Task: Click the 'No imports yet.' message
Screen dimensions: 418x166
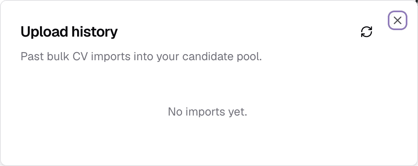Action: pyautogui.click(x=208, y=111)
